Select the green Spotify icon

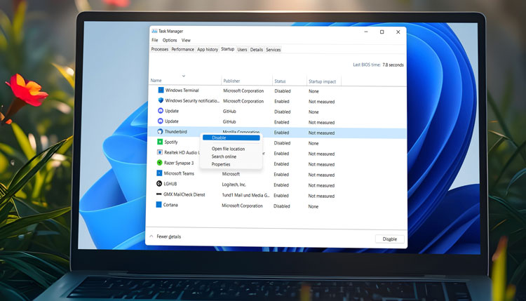coord(160,142)
